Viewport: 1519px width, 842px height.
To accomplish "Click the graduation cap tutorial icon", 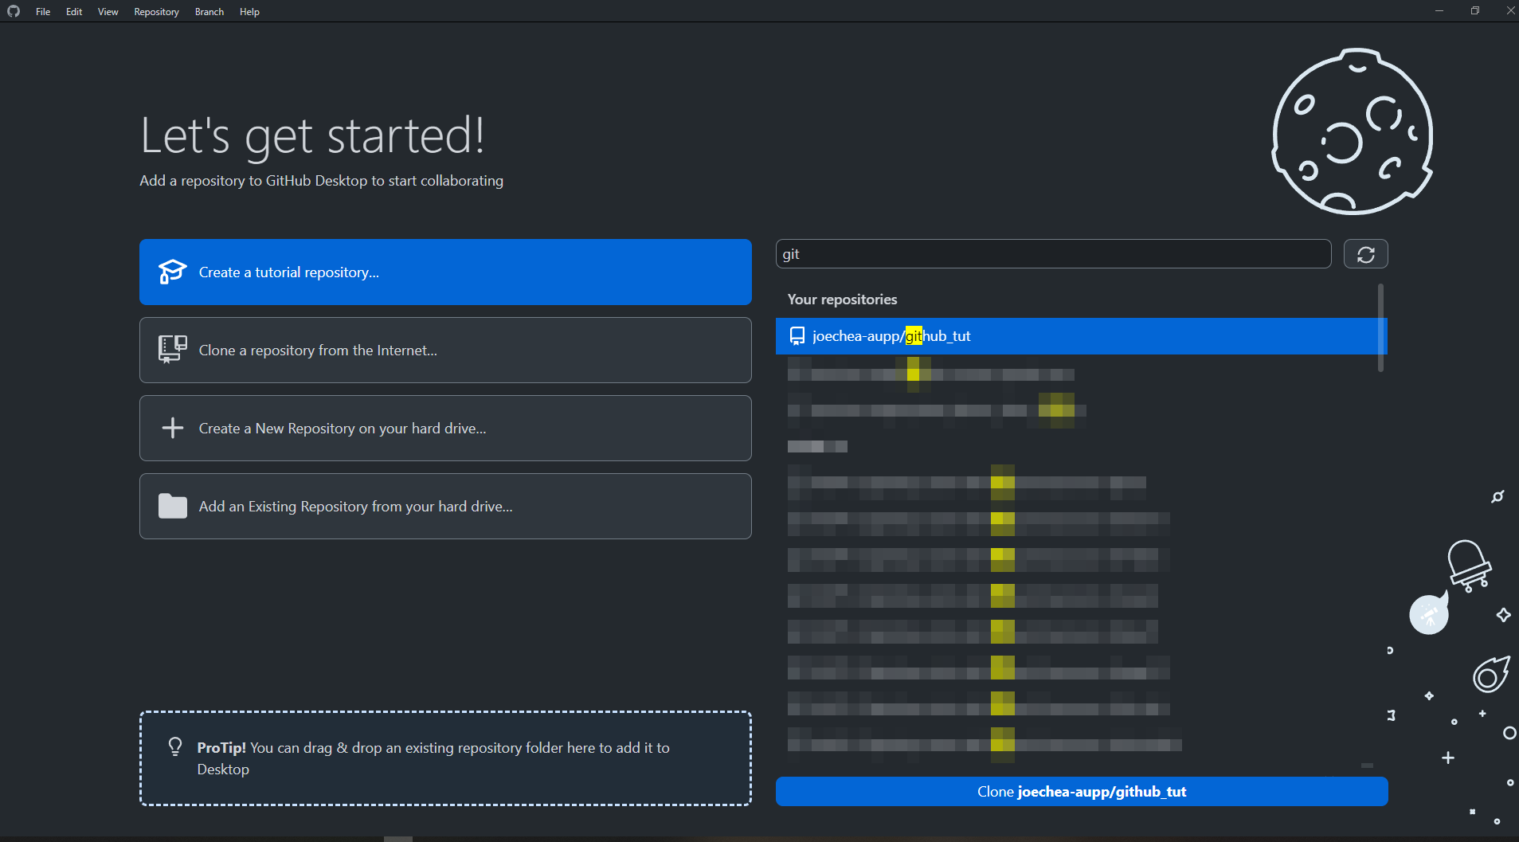I will pos(172,272).
